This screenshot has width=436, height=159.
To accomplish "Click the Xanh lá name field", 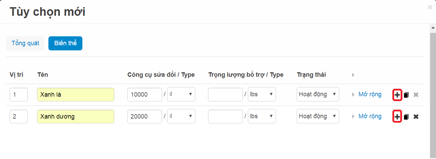I will coord(76,95).
